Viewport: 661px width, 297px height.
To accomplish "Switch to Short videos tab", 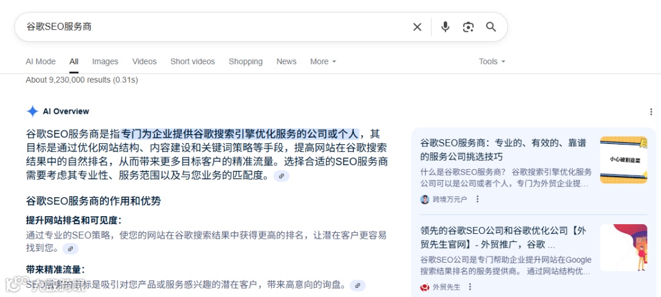I will (193, 62).
